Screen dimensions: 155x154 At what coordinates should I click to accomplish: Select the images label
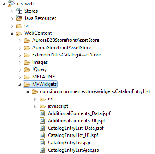(40, 62)
